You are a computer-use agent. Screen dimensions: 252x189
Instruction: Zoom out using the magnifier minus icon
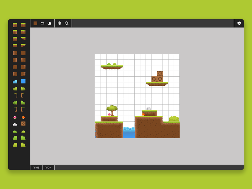(x=66, y=23)
